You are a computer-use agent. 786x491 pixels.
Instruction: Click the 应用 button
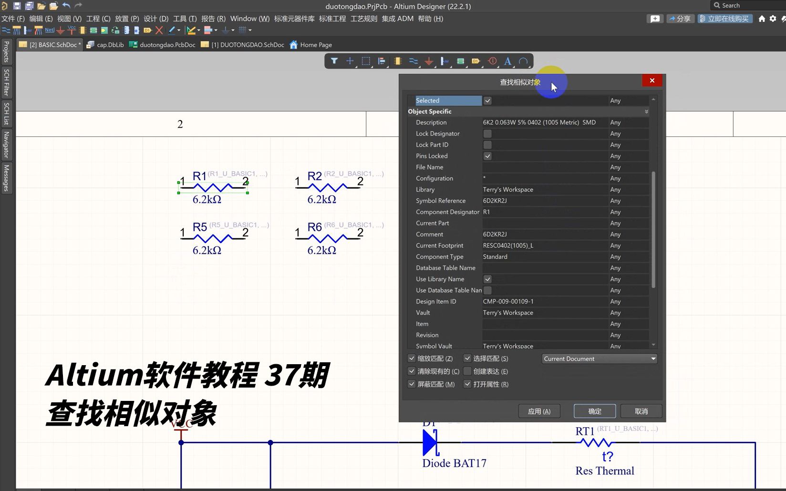click(x=539, y=411)
